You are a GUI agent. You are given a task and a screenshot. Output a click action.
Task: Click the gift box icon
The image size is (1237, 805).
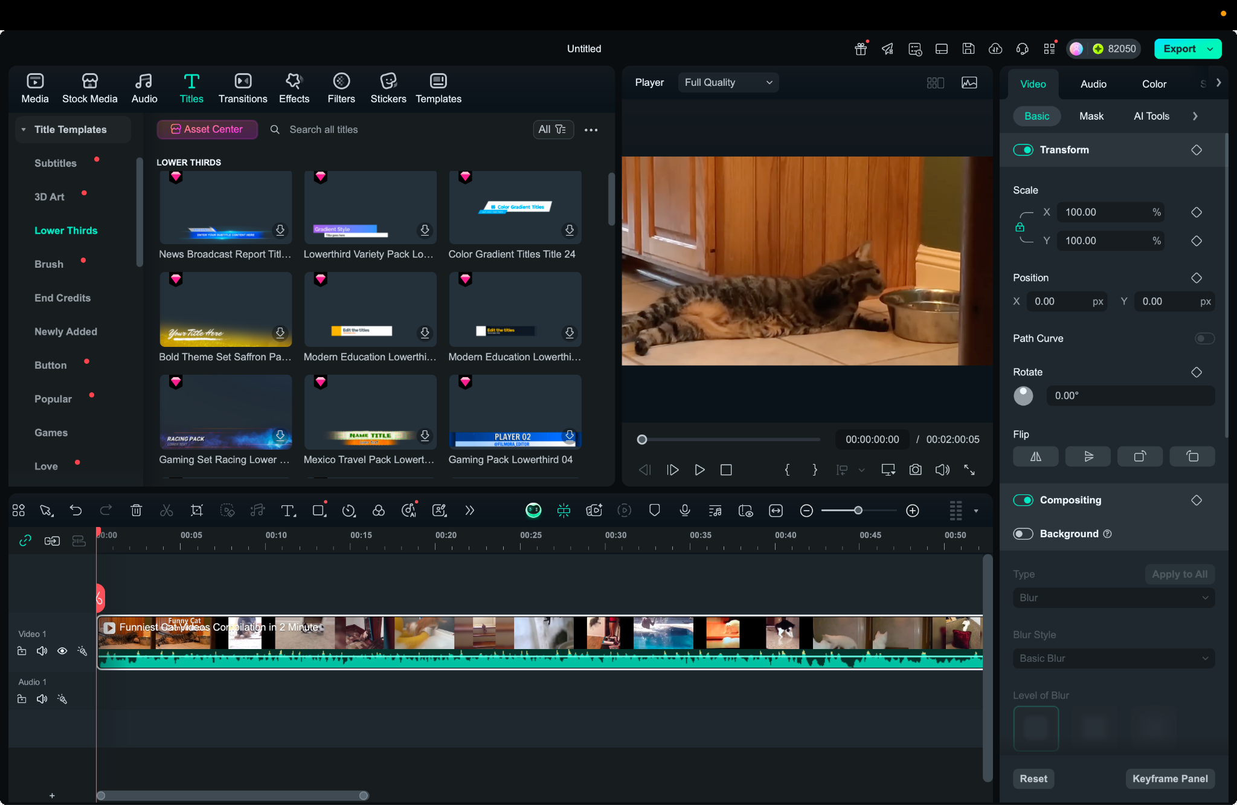click(861, 49)
